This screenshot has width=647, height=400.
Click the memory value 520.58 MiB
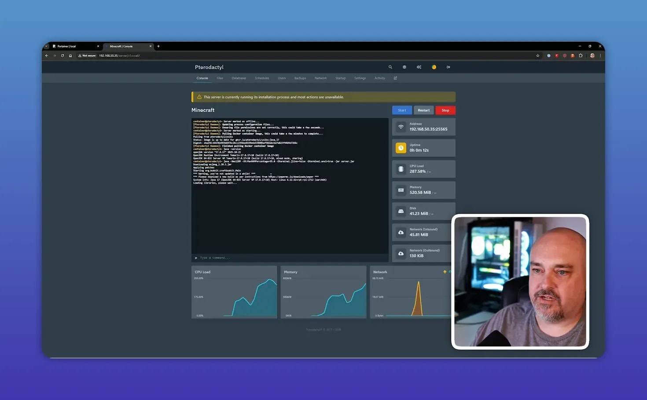[420, 193]
